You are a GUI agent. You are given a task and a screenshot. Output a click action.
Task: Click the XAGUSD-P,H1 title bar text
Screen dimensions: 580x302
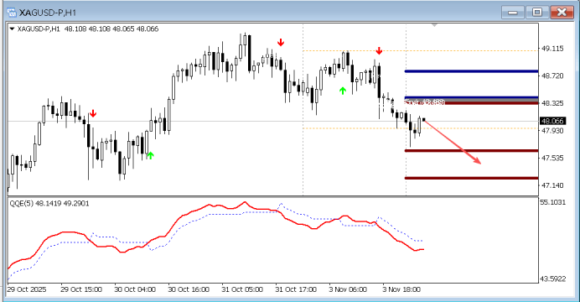point(48,13)
